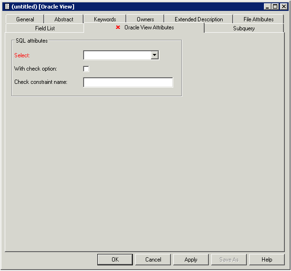Apply the changes with Apply button
Viewport: 291px width, 271px height.
(x=191, y=260)
